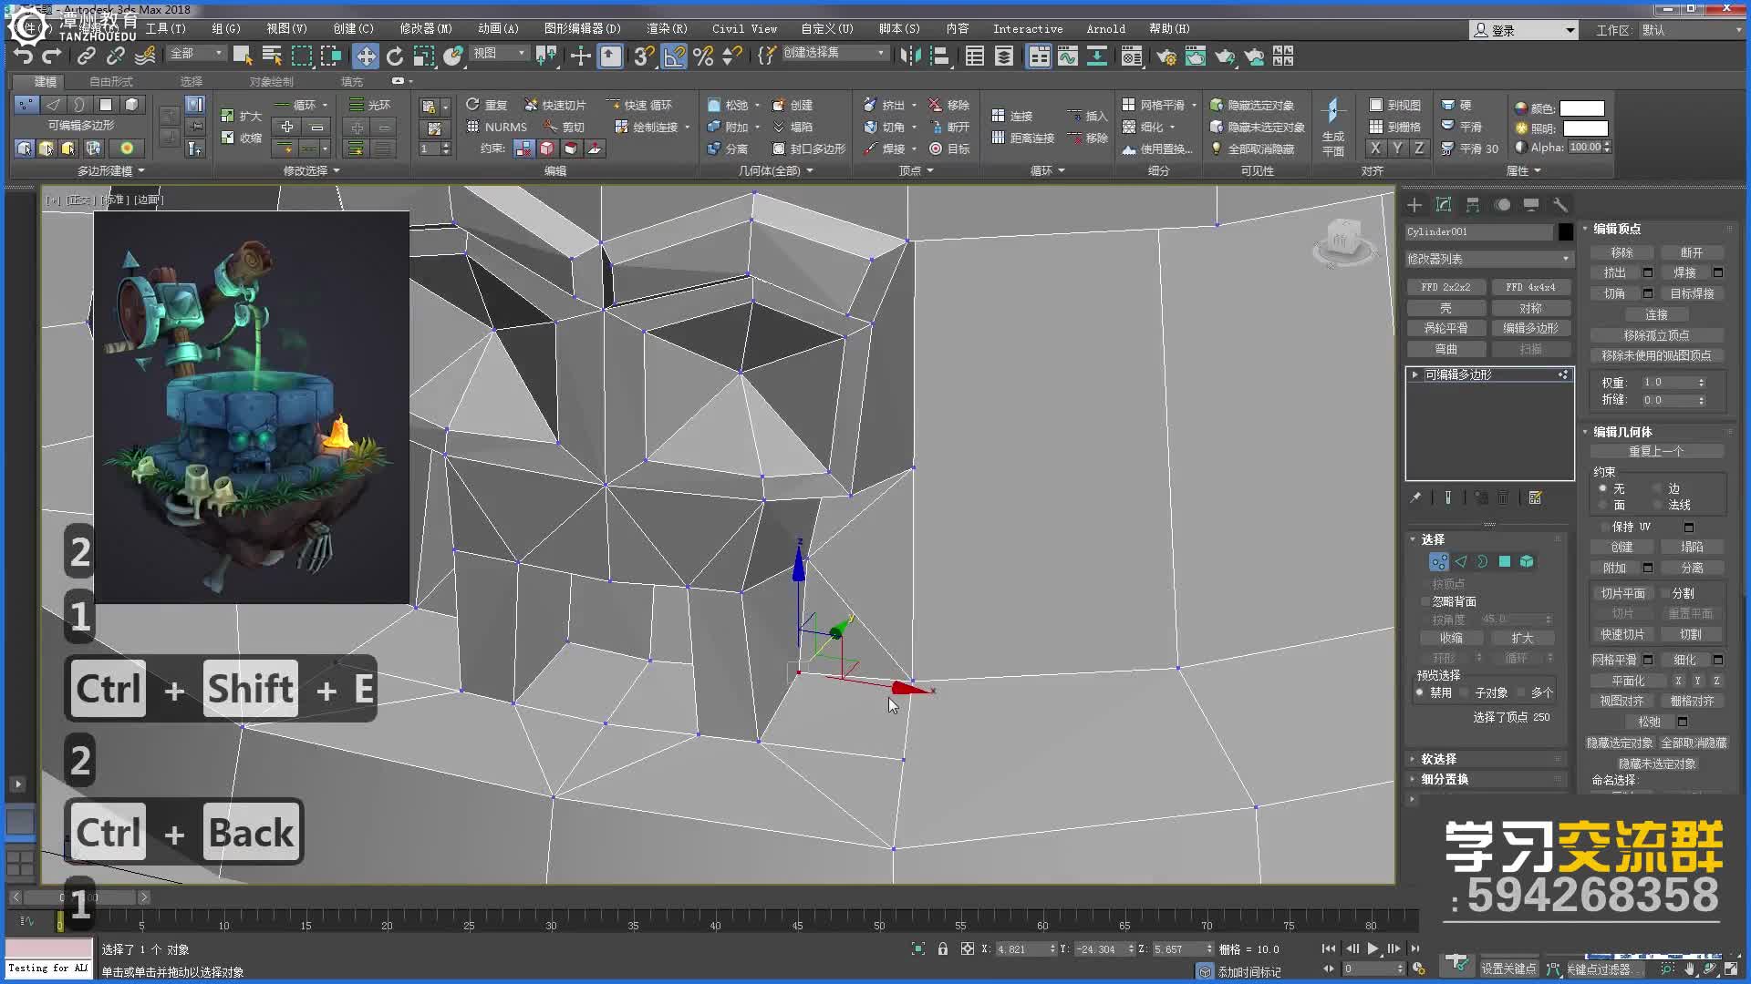Toggle the 保持 UV checkbox

1603,527
